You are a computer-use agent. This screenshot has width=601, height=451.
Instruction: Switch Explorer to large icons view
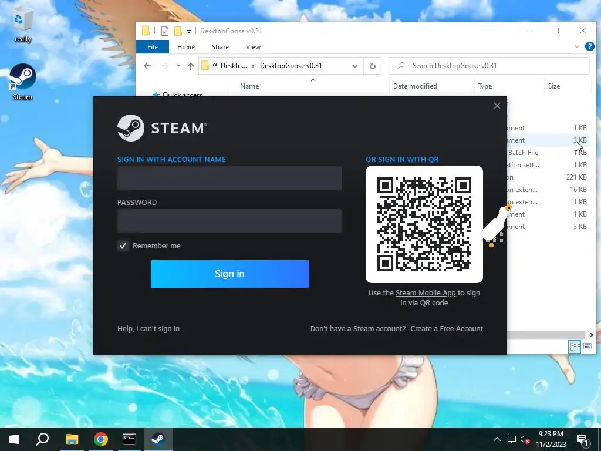[587, 346]
